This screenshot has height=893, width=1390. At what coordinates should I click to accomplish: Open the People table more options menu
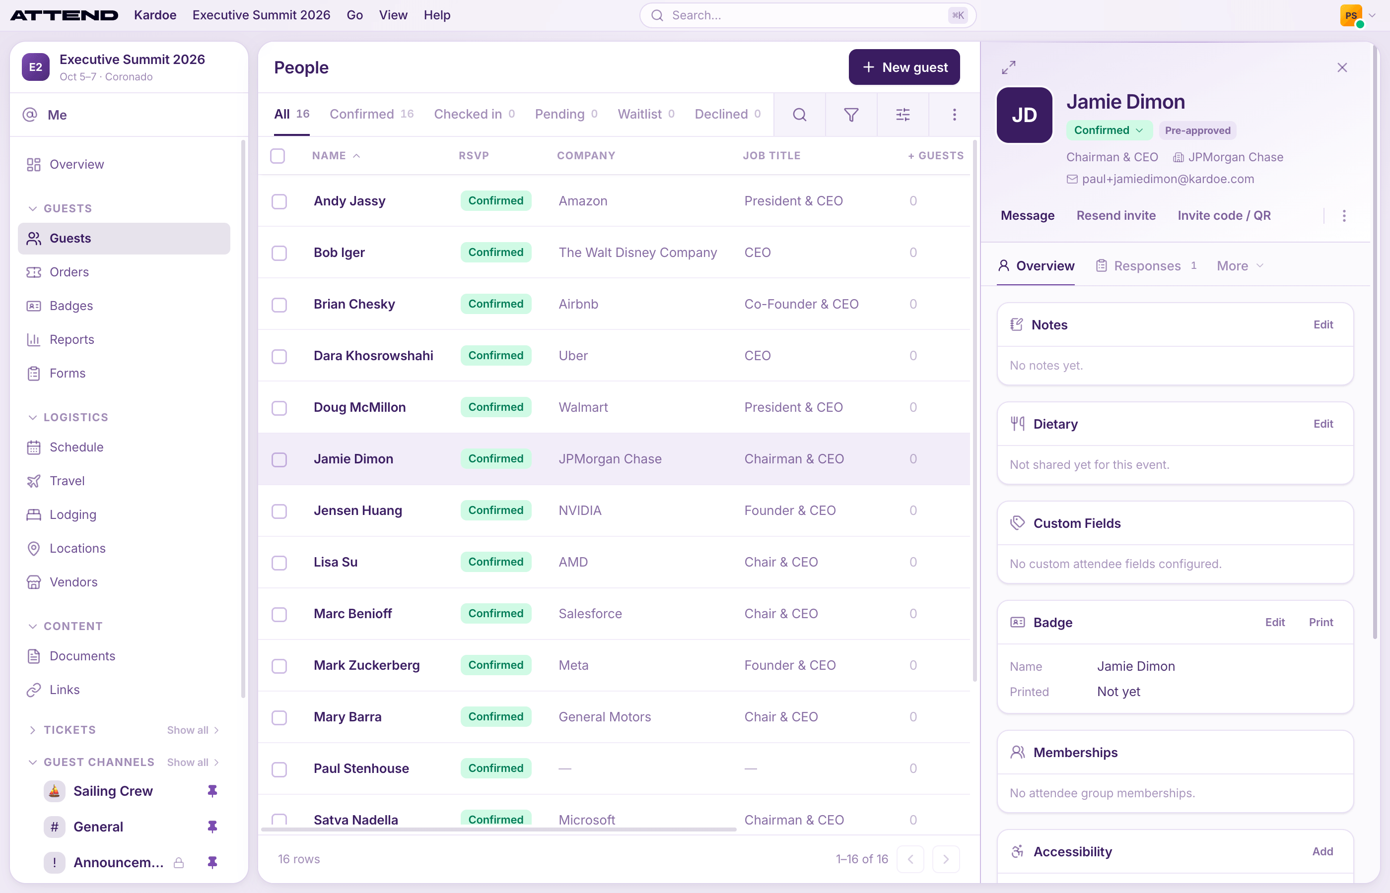click(x=954, y=114)
